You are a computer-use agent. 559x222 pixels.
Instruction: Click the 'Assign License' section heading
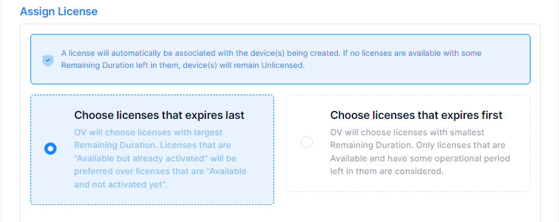click(58, 12)
